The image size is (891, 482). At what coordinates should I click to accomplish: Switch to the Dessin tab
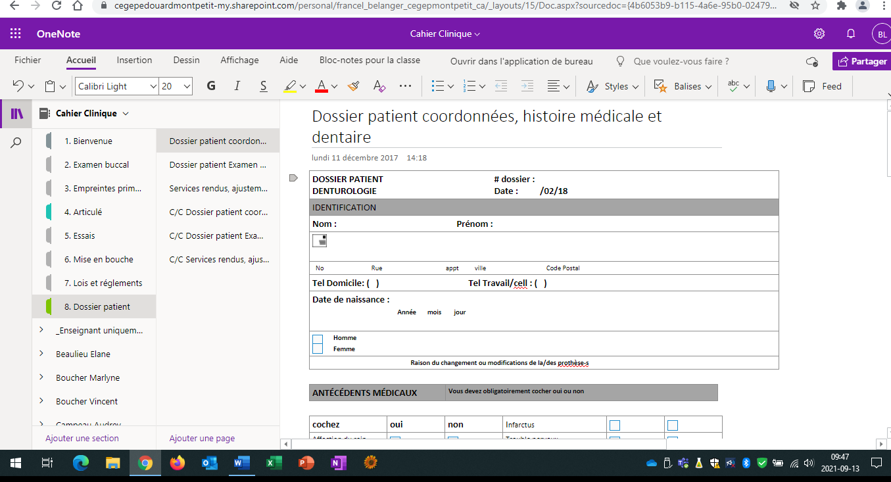pos(186,60)
